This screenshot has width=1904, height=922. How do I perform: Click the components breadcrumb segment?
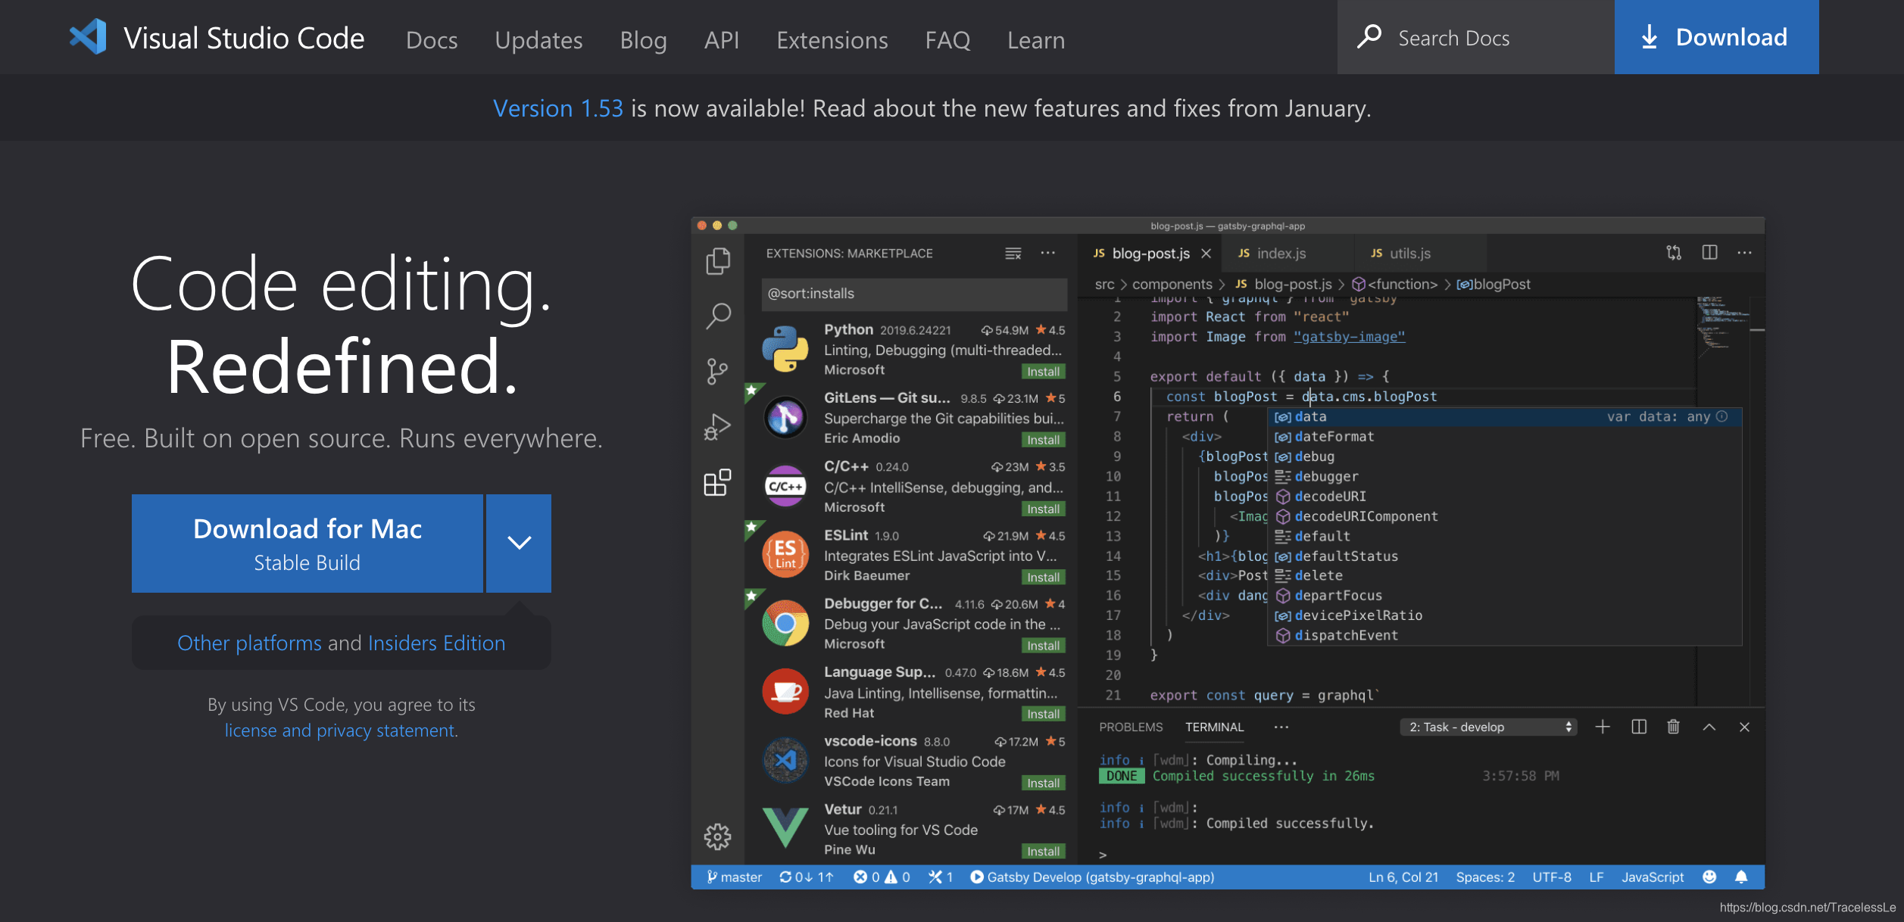pyautogui.click(x=1172, y=284)
